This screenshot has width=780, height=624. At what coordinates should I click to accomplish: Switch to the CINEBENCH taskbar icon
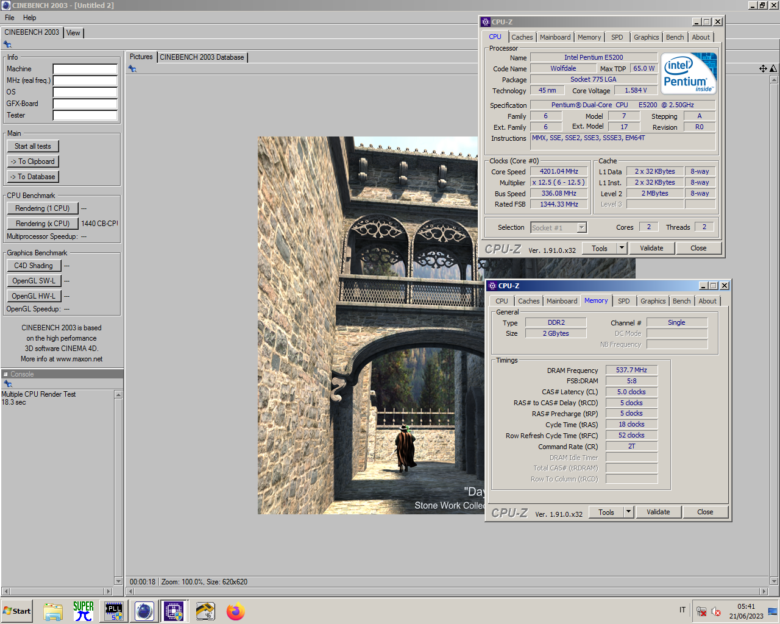(x=144, y=611)
